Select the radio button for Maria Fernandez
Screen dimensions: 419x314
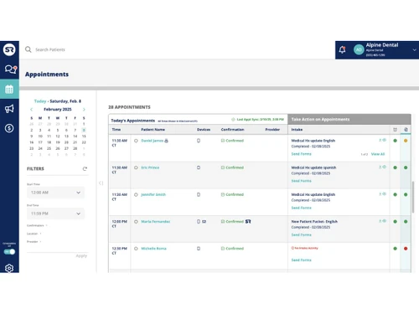click(x=136, y=221)
